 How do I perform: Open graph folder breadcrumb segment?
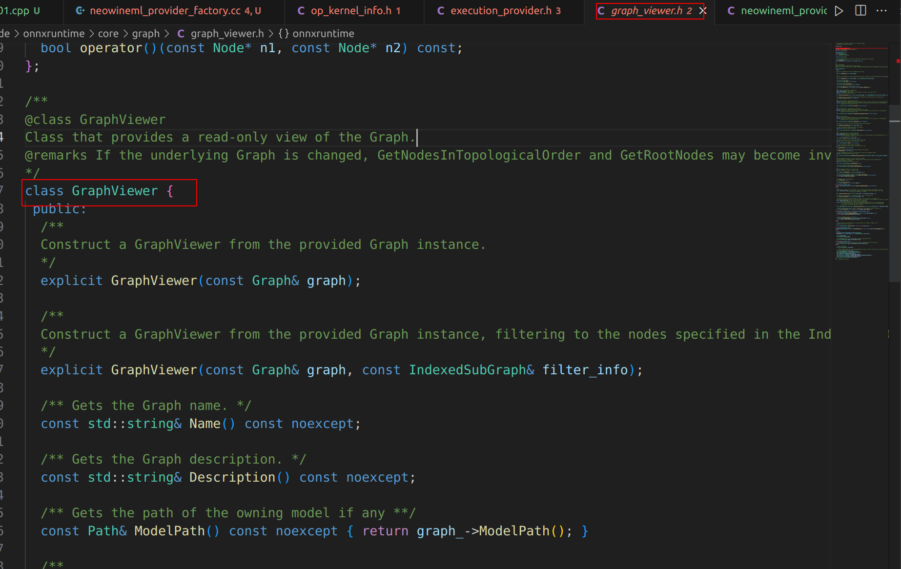click(146, 34)
